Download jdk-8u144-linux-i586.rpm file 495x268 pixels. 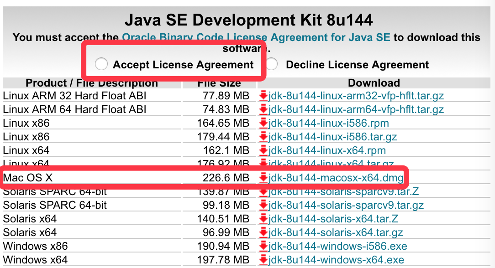[329, 123]
